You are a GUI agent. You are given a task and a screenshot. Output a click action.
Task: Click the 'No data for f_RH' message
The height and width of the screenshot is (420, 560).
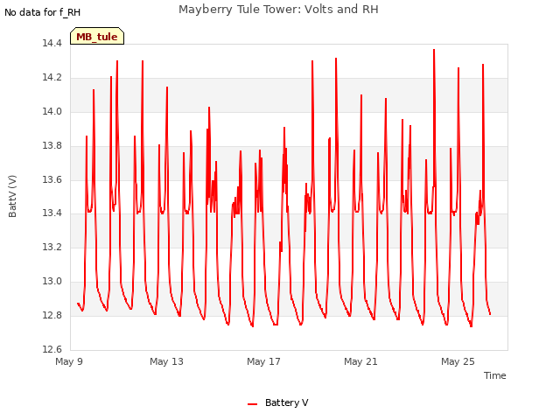tap(43, 12)
